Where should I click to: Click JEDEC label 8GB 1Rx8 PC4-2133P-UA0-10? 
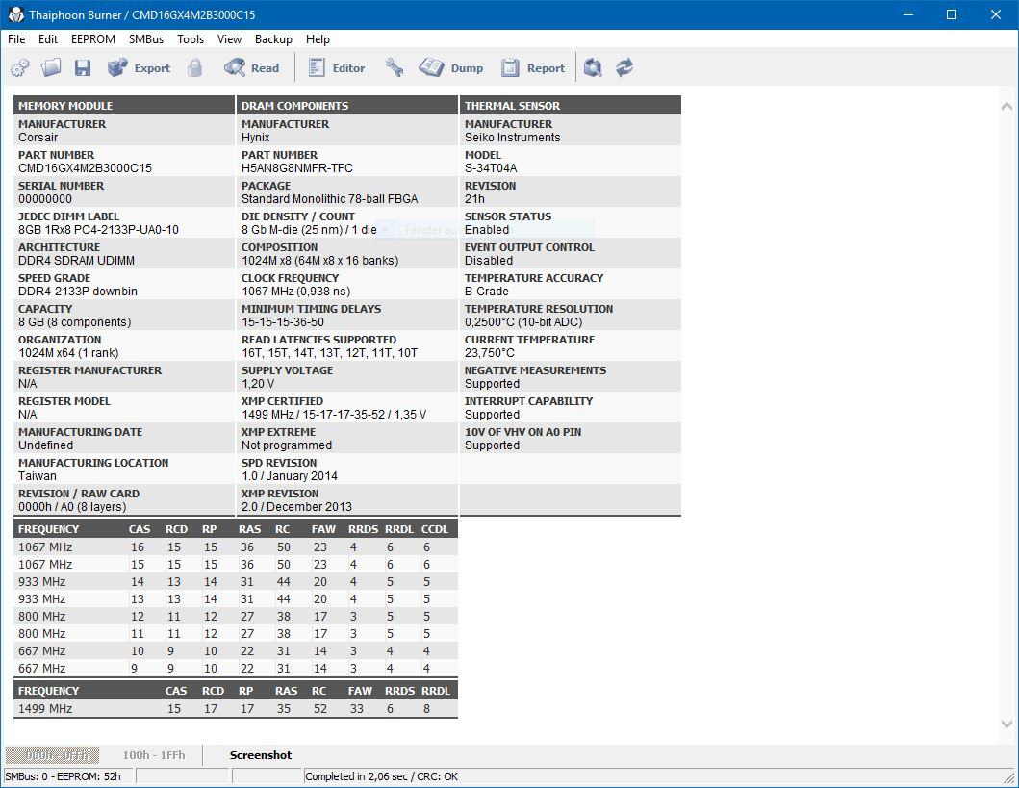click(98, 230)
